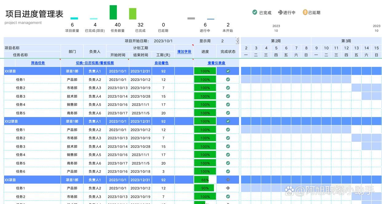Click day 8 in the Gantt date header
The height and width of the screenshot is (204, 382).
306,48
